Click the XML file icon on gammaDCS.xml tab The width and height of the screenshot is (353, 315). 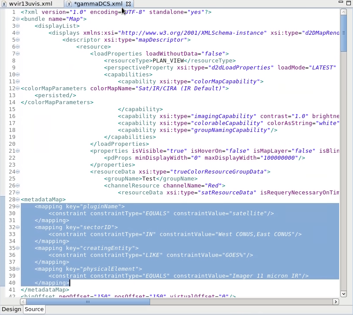point(69,4)
